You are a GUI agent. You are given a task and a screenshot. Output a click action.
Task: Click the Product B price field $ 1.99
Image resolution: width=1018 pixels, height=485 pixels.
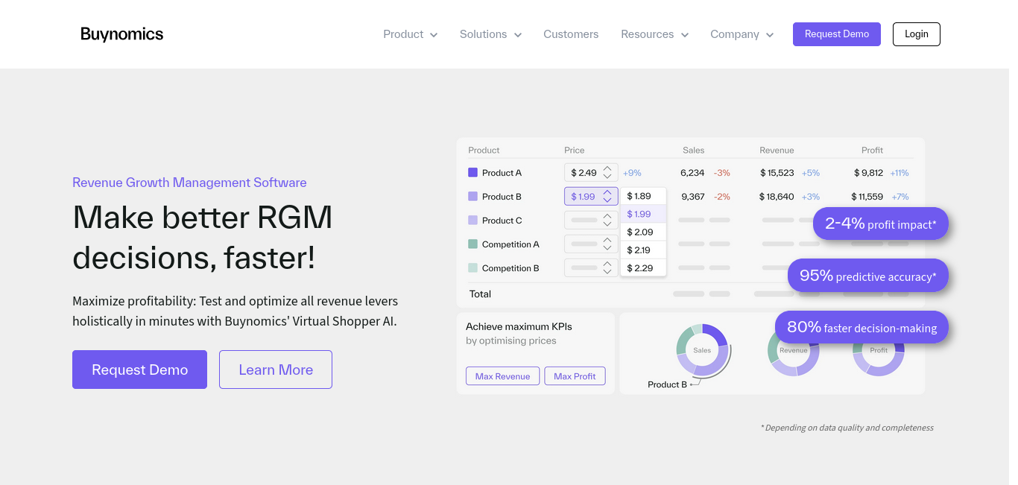(591, 197)
